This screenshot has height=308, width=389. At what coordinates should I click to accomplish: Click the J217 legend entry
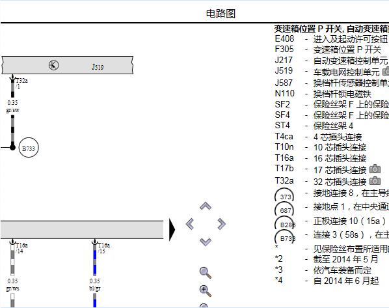(332, 61)
